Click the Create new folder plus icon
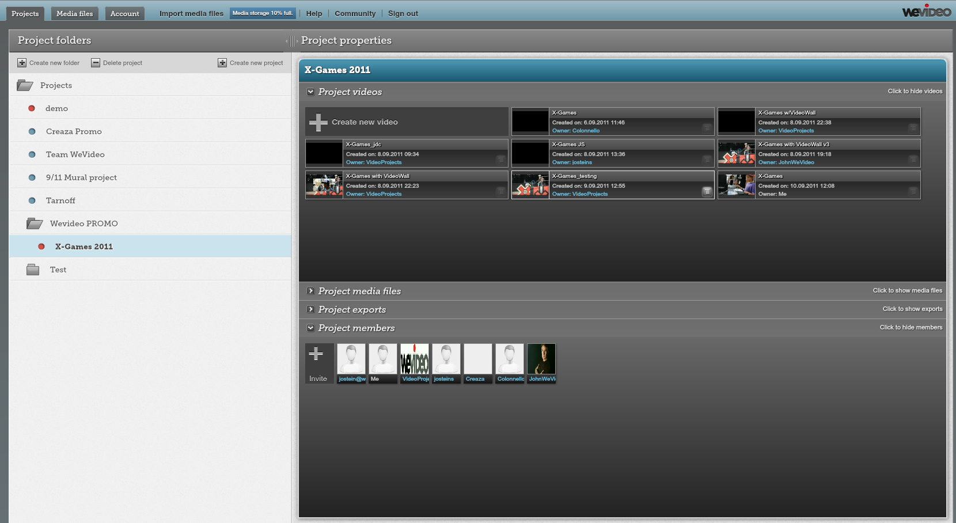 coord(22,63)
